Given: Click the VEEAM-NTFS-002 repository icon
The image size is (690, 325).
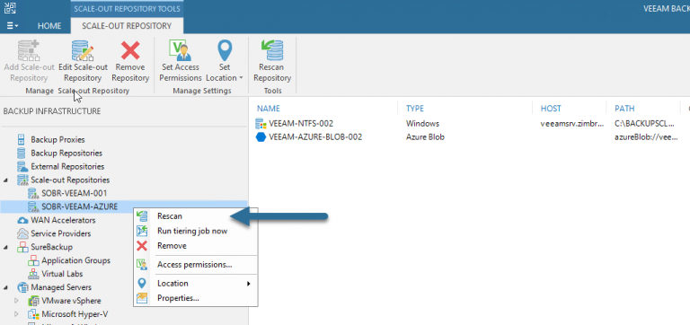Looking at the screenshot, I should pyautogui.click(x=261, y=124).
